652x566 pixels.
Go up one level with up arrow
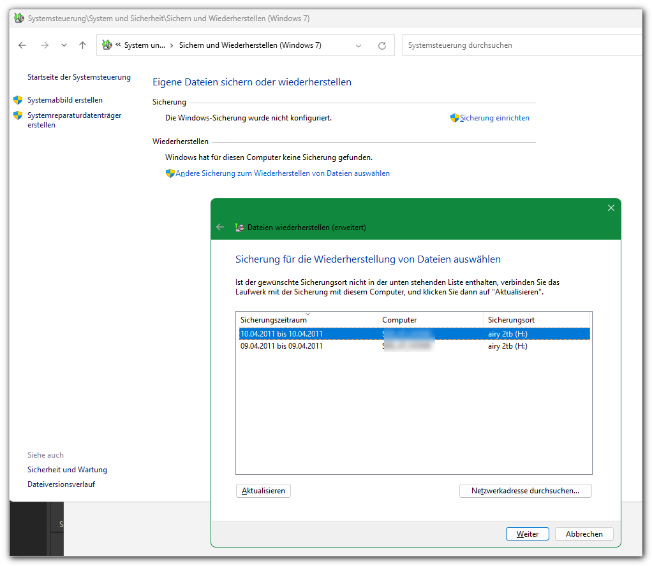(x=83, y=45)
